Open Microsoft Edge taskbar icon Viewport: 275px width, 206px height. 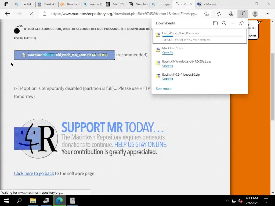tap(59, 201)
